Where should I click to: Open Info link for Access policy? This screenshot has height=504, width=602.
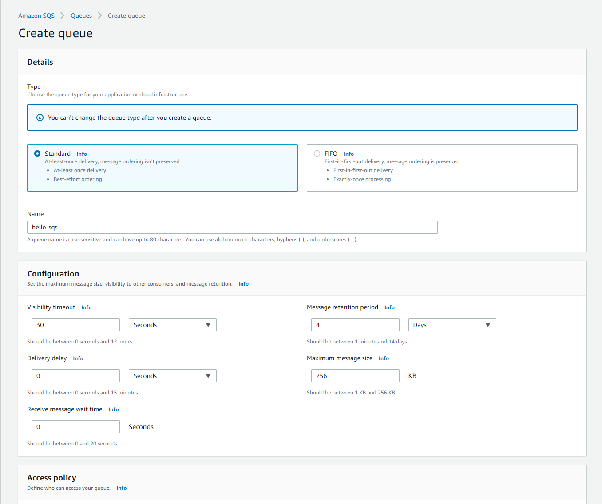coord(122,488)
